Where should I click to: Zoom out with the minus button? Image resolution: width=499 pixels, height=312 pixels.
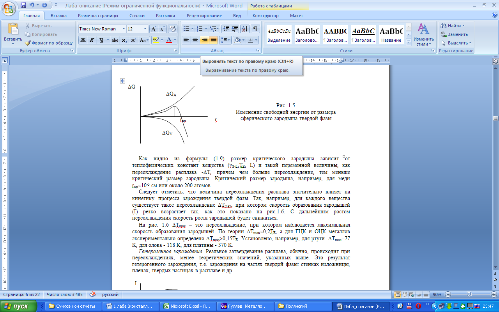click(x=448, y=294)
